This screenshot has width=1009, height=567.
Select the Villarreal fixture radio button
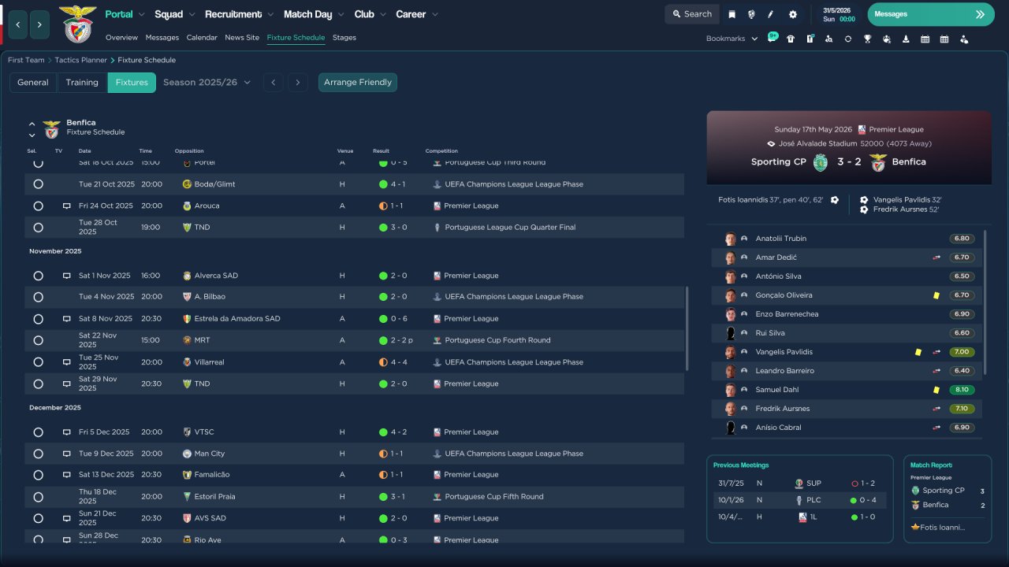point(38,362)
